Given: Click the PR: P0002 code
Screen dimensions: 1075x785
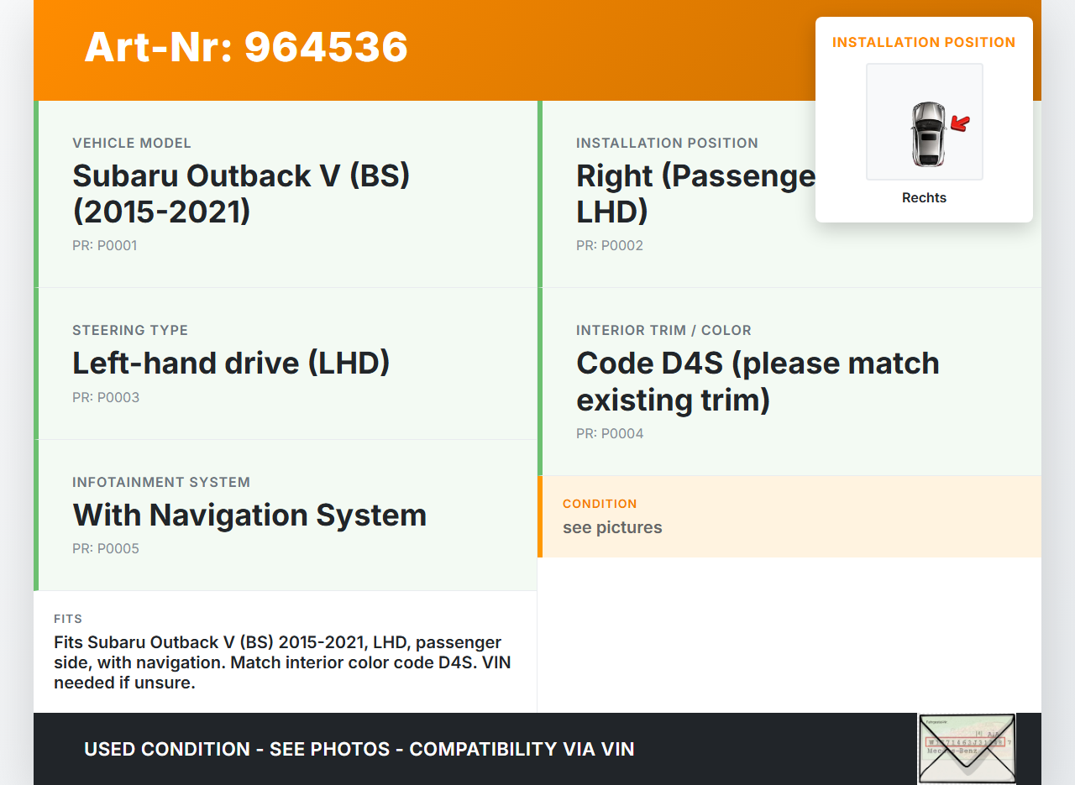Looking at the screenshot, I should click(x=609, y=246).
